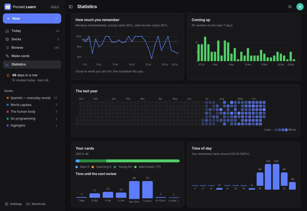This screenshot has height=211, width=307.
Task: Open the Highlights deck
Action: pos(32,126)
